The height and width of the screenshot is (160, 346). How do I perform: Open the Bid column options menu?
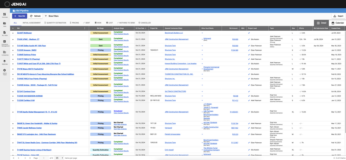coord(85,28)
